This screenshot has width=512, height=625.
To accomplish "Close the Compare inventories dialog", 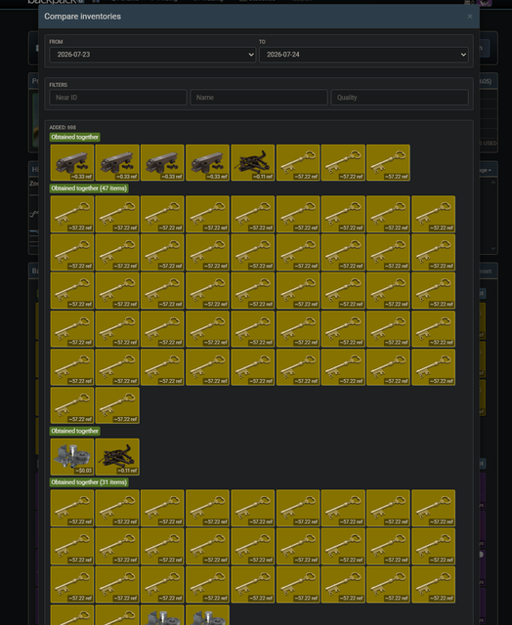I will (x=470, y=17).
